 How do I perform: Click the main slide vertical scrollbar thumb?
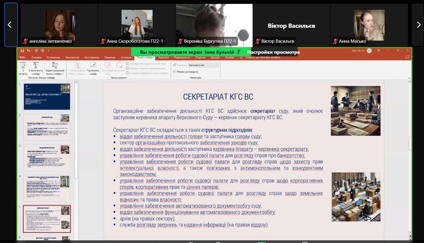pyautogui.click(x=410, y=143)
